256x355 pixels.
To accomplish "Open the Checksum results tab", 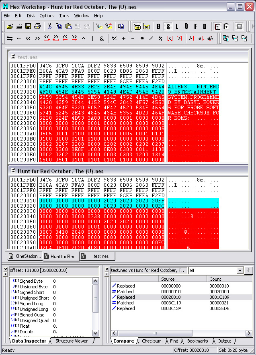I will point(152,341).
